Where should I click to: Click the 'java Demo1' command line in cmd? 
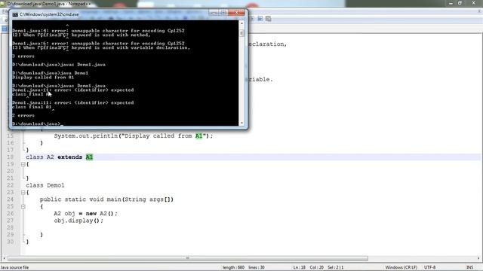[x=51, y=73]
